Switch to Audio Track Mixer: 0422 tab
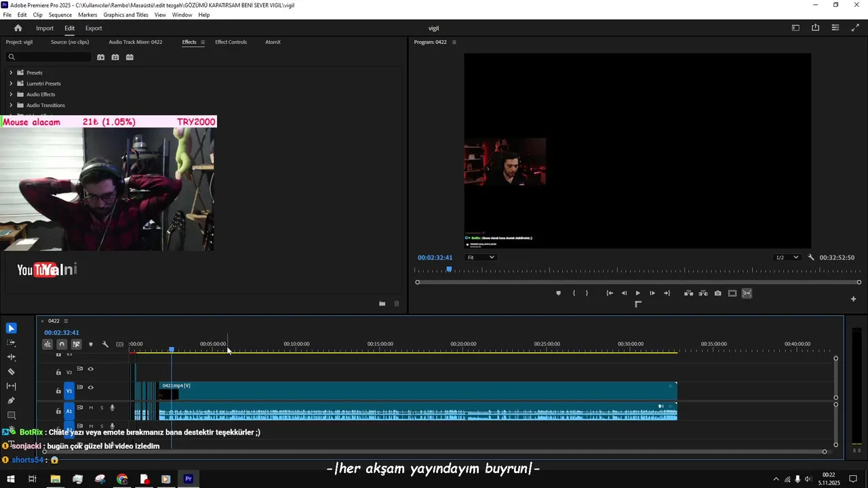Image resolution: width=868 pixels, height=488 pixels. [136, 42]
